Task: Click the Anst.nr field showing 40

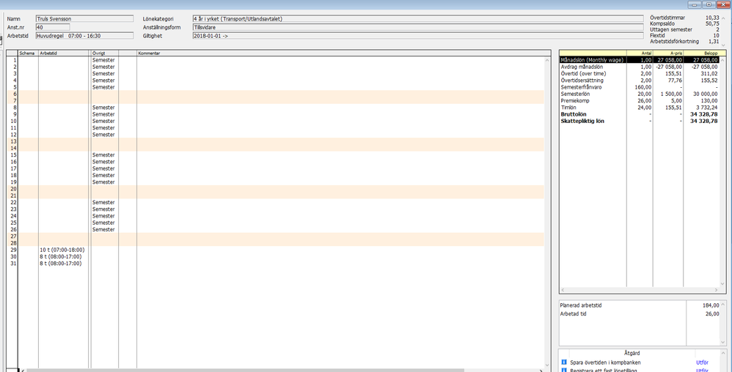Action: (53, 27)
